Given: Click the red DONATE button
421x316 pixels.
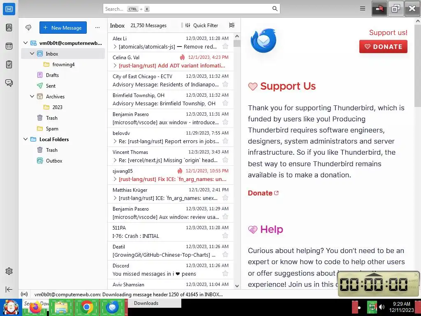Looking at the screenshot, I should [x=383, y=46].
